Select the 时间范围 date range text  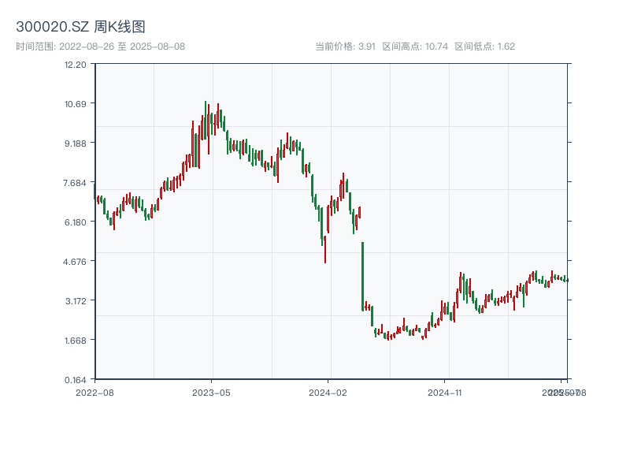pyautogui.click(x=100, y=47)
